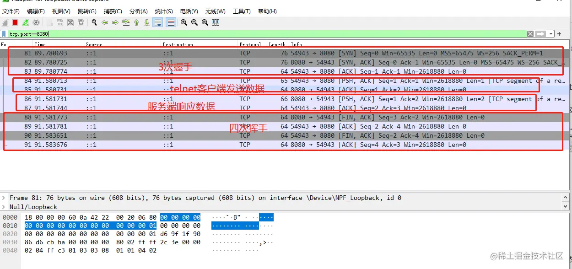Select packet 89 ACK row
The height and width of the screenshot is (269, 572).
284,126
